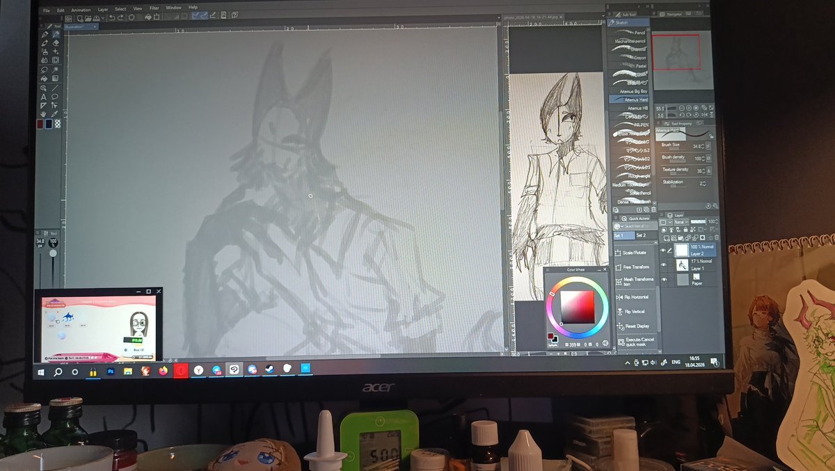Select the Lasso selection tool
The width and height of the screenshot is (835, 471).
pos(44,70)
